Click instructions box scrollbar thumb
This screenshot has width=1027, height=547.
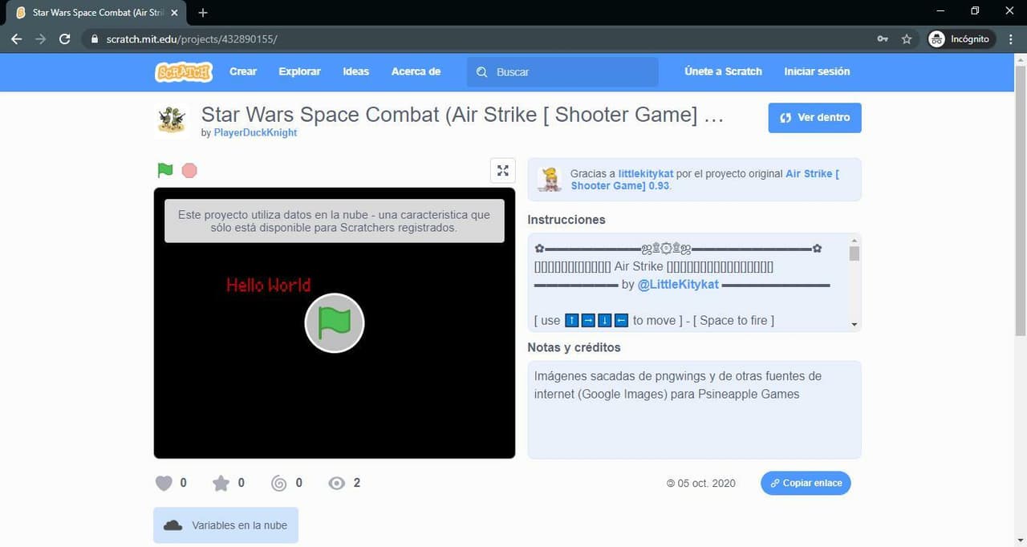pyautogui.click(x=854, y=253)
